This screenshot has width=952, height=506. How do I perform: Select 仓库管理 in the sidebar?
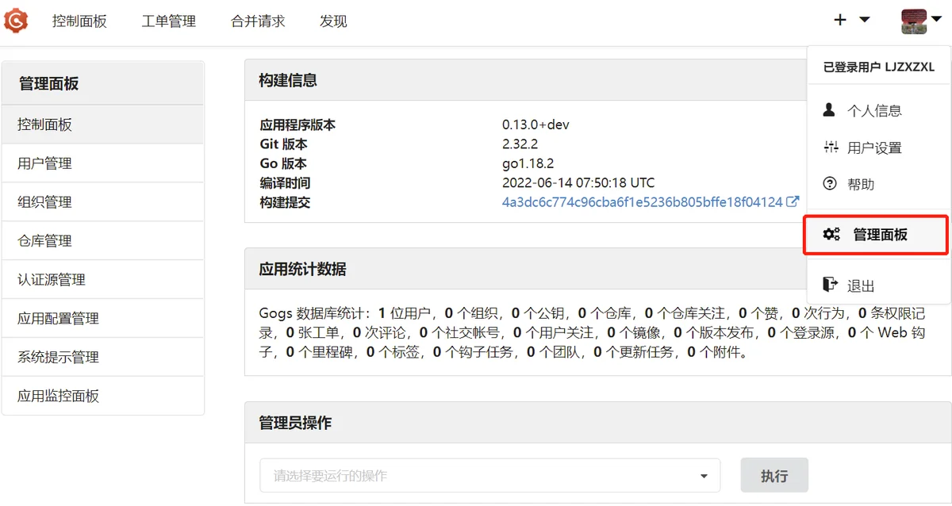[45, 241]
